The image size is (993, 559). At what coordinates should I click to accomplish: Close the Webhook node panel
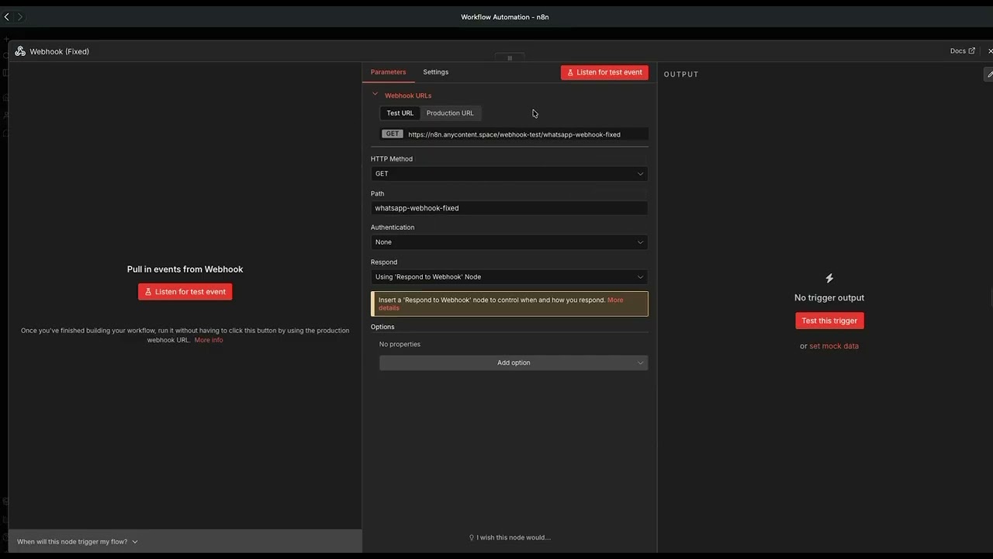[x=990, y=51]
